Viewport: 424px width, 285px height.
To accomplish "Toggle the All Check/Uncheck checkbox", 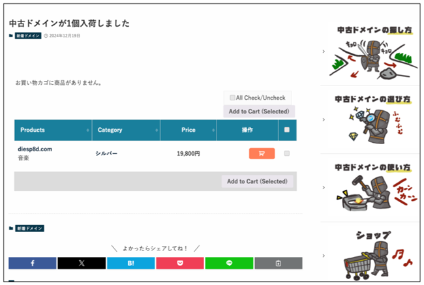I will (x=232, y=98).
